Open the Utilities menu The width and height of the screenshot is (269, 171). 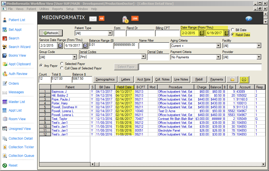click(44, 9)
